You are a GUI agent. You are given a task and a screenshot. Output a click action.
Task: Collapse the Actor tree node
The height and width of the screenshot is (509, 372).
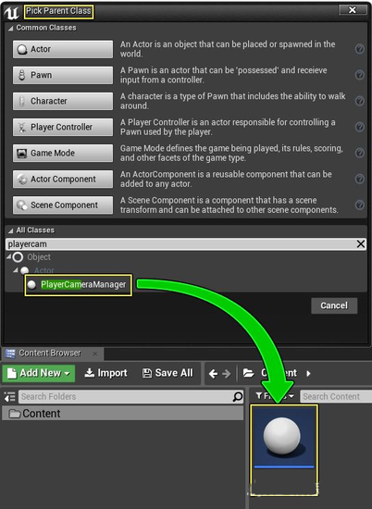pos(15,270)
